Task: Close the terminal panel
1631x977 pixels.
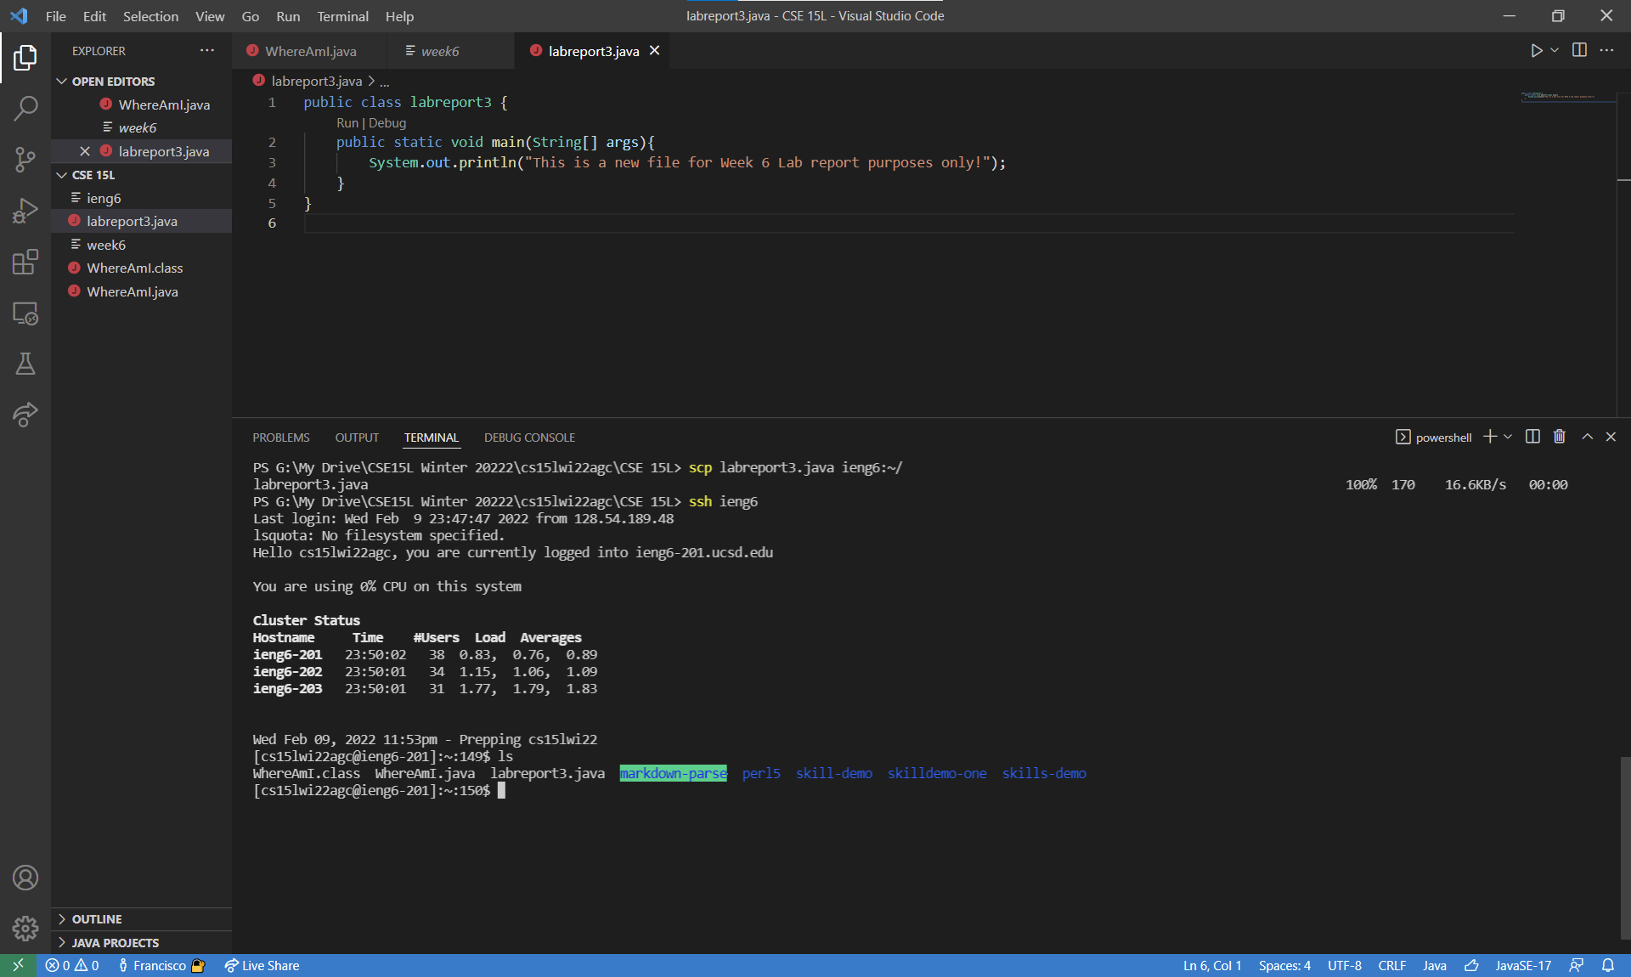Action: (1611, 437)
